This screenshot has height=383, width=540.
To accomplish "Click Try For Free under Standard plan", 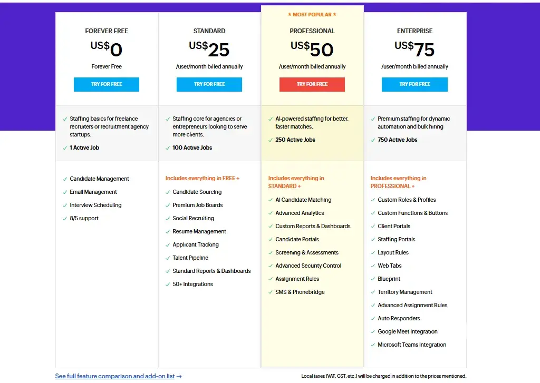I will [x=209, y=84].
